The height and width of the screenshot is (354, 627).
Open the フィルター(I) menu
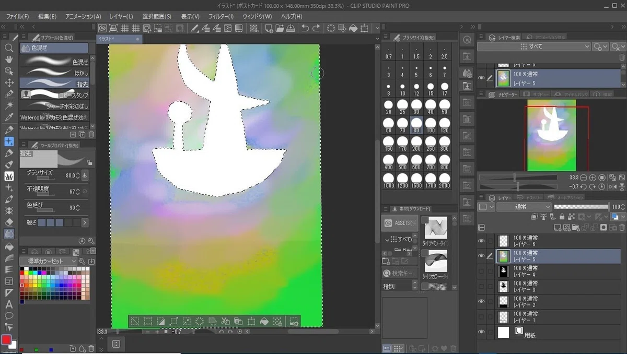[222, 16]
